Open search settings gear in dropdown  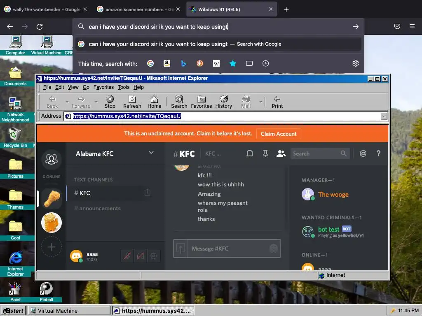356,63
